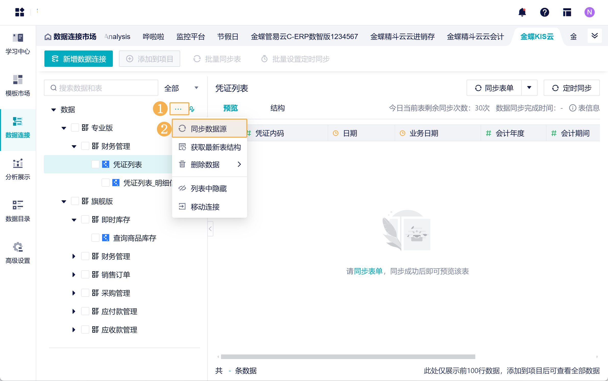Switch to the 结构 tab

(x=277, y=108)
